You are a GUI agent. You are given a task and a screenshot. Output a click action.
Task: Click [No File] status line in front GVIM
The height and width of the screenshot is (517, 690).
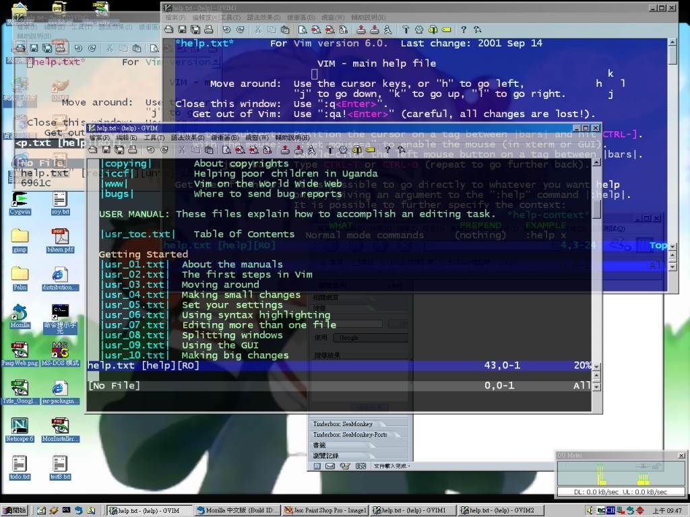click(x=339, y=386)
